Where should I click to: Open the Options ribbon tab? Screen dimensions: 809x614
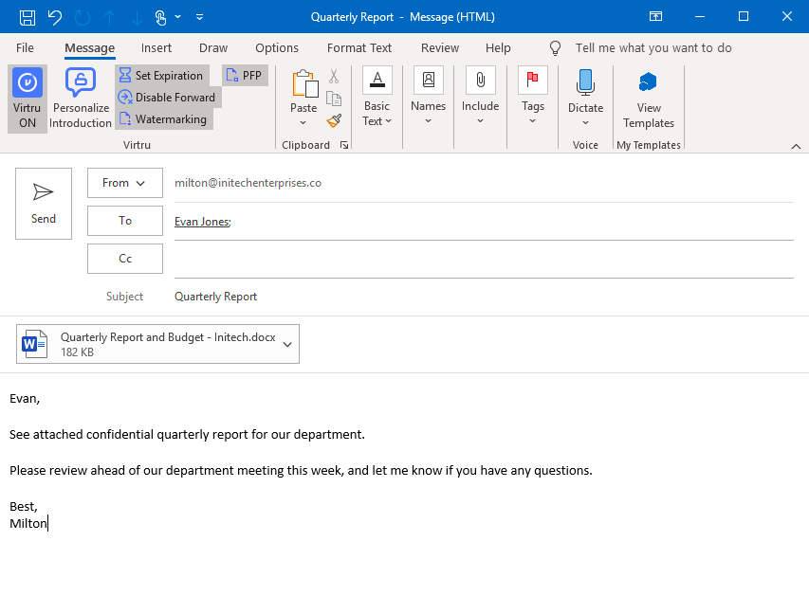point(276,47)
